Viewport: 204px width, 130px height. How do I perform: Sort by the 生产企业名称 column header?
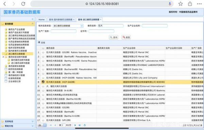(x=143, y=48)
